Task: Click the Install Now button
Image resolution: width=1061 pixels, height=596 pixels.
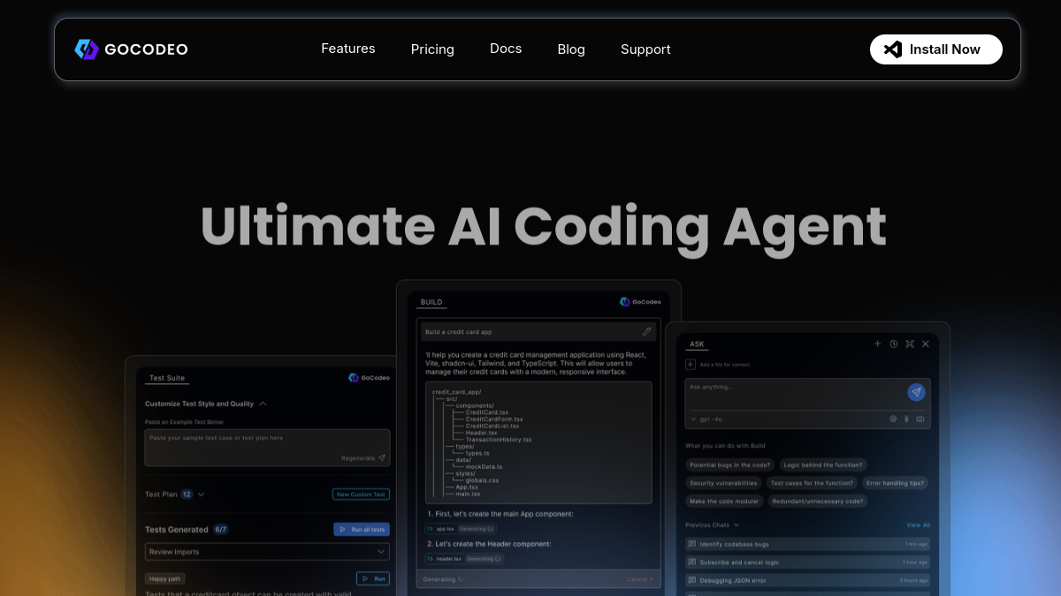Action: [936, 49]
